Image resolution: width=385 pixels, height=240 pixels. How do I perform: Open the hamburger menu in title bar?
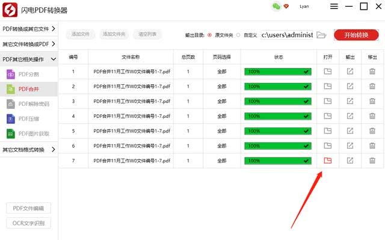click(334, 7)
